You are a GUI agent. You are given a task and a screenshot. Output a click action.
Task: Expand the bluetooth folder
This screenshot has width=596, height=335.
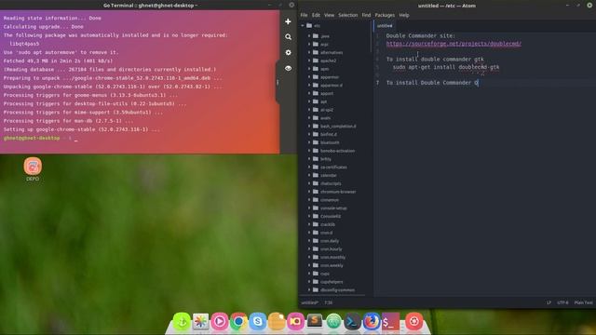309,142
